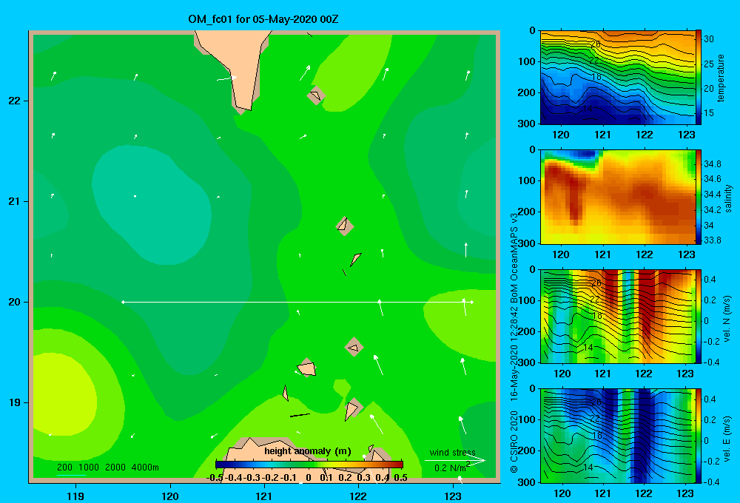Click depth label 100 on salinity panel
Screen dimensions: 740x503
[527, 180]
